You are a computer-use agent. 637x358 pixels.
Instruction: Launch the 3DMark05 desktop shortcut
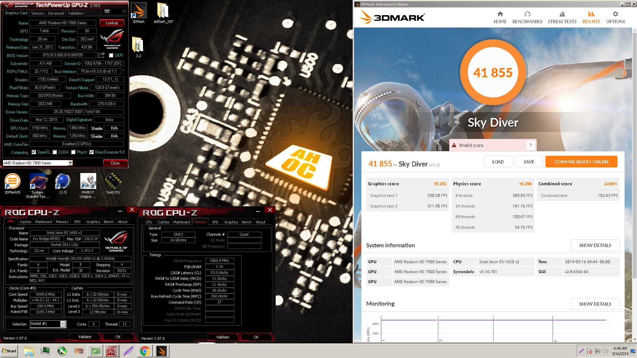[x=12, y=183]
